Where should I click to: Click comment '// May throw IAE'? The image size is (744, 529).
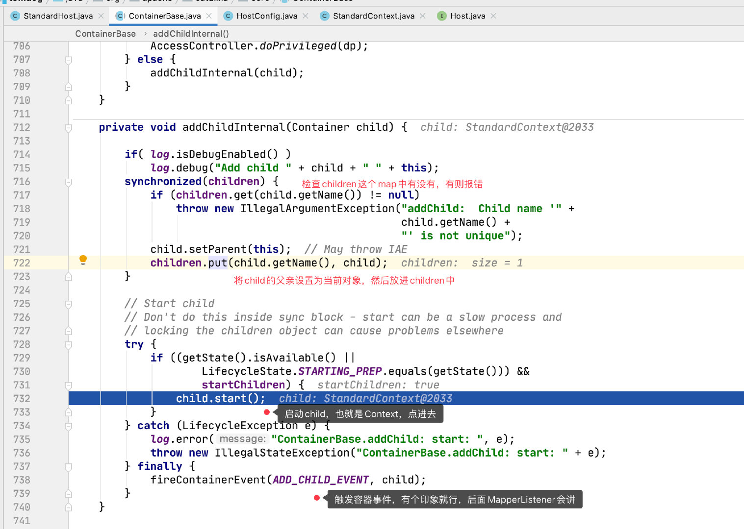pos(356,249)
